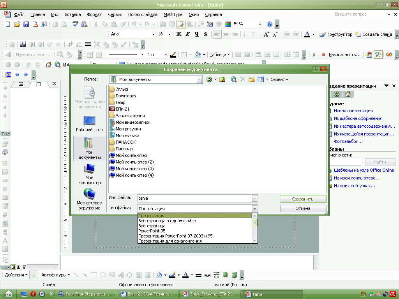Select Мое сетевое окружение in places bar
This screenshot has width=399, height=299.
(x=89, y=199)
